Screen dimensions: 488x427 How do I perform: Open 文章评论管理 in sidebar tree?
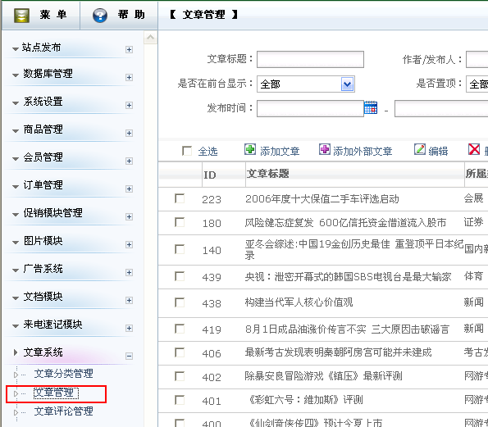pos(63,411)
